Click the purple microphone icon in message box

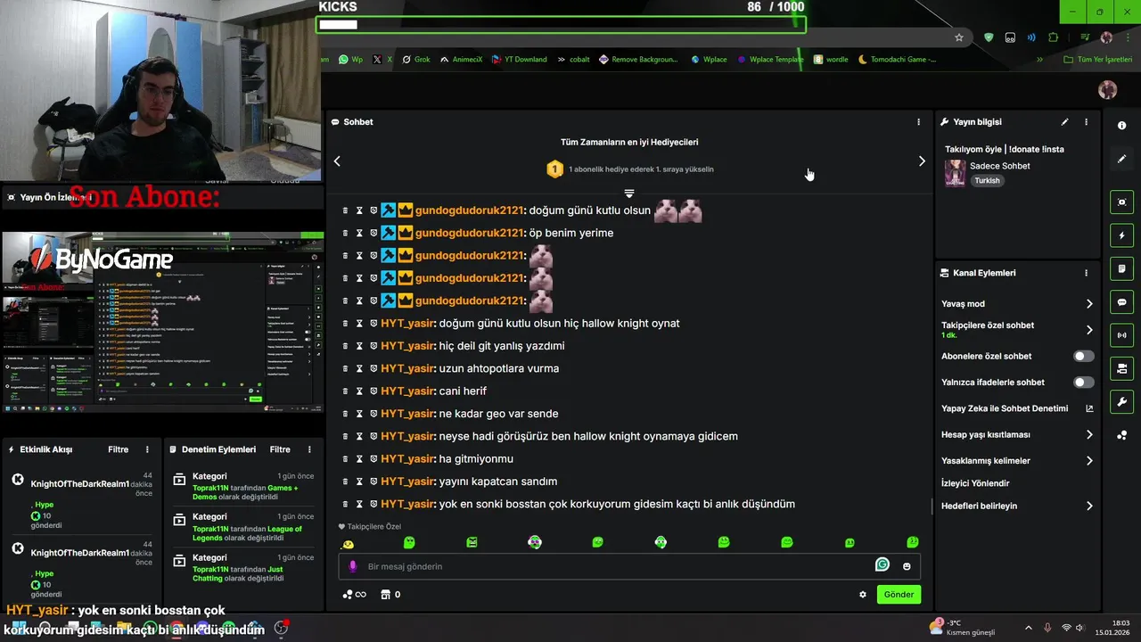tap(352, 566)
